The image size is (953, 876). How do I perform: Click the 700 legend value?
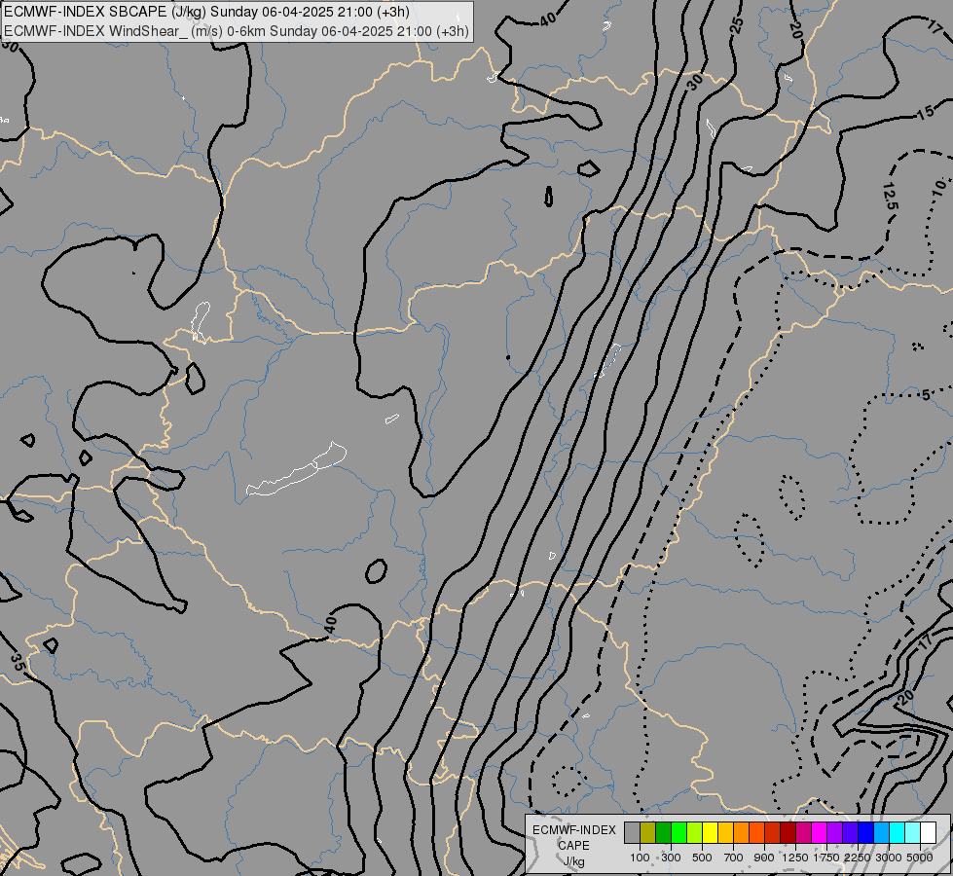[x=734, y=858]
